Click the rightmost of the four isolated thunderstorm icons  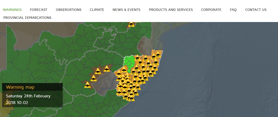point(107,69)
